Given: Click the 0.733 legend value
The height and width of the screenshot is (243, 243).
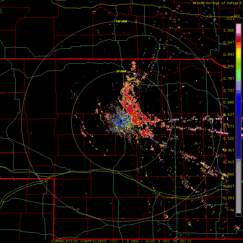Looking at the screenshot, I should point(229,90).
